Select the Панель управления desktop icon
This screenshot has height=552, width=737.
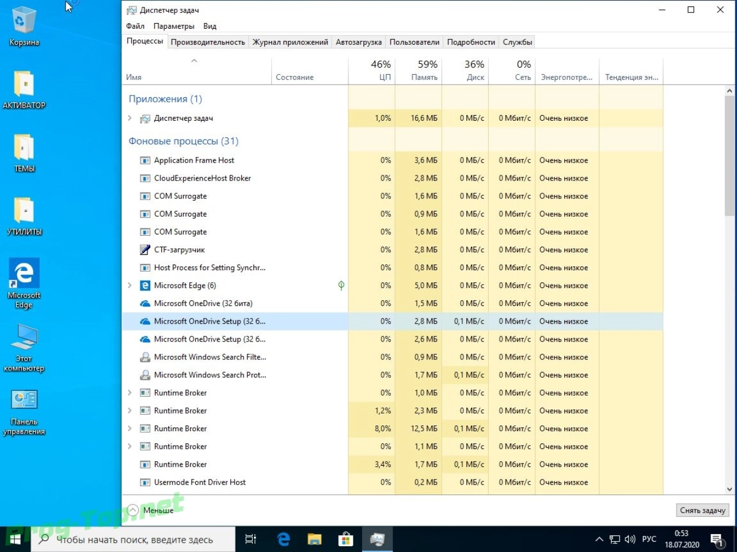tap(24, 412)
